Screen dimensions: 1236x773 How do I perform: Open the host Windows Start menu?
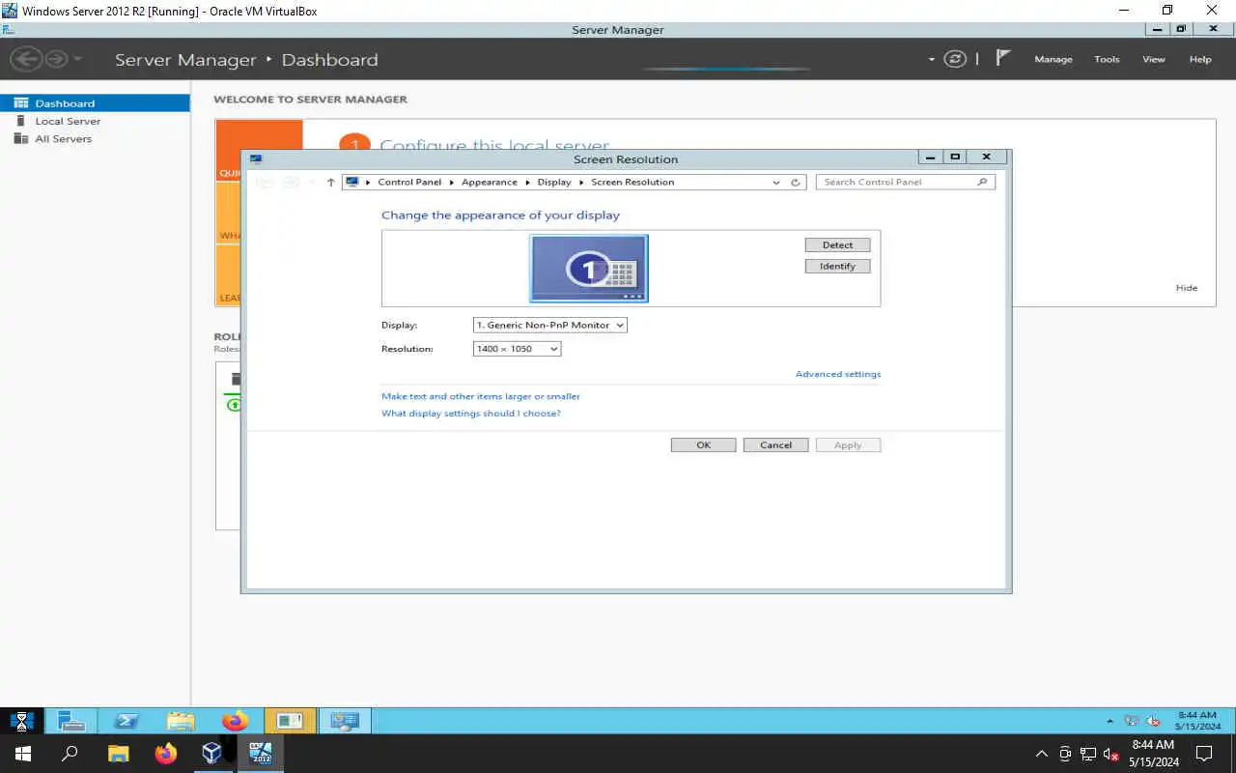23,754
